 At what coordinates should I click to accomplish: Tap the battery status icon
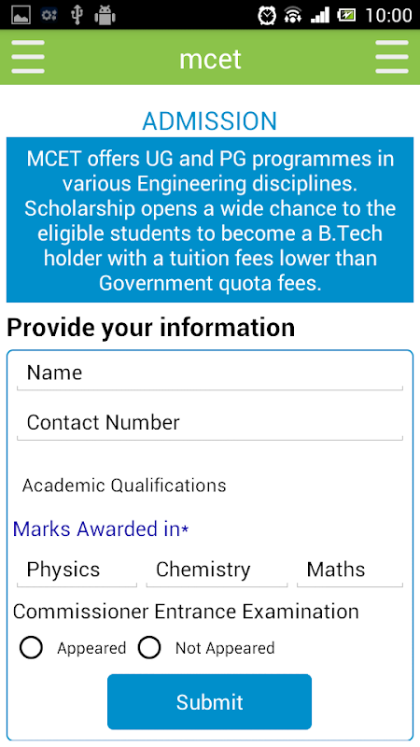click(x=346, y=15)
